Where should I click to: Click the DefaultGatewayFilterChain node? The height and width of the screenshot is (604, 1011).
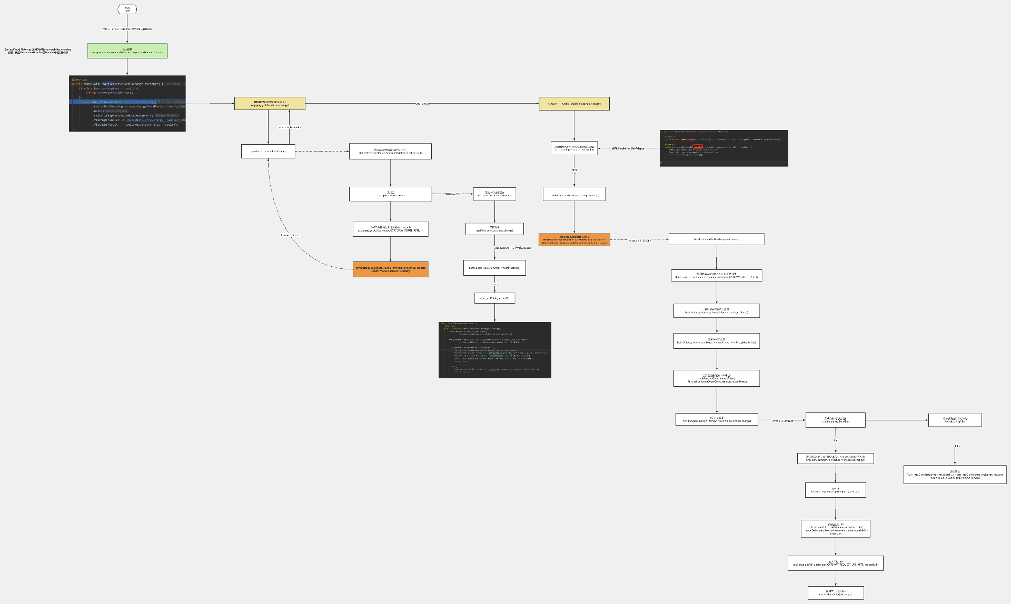click(717, 419)
